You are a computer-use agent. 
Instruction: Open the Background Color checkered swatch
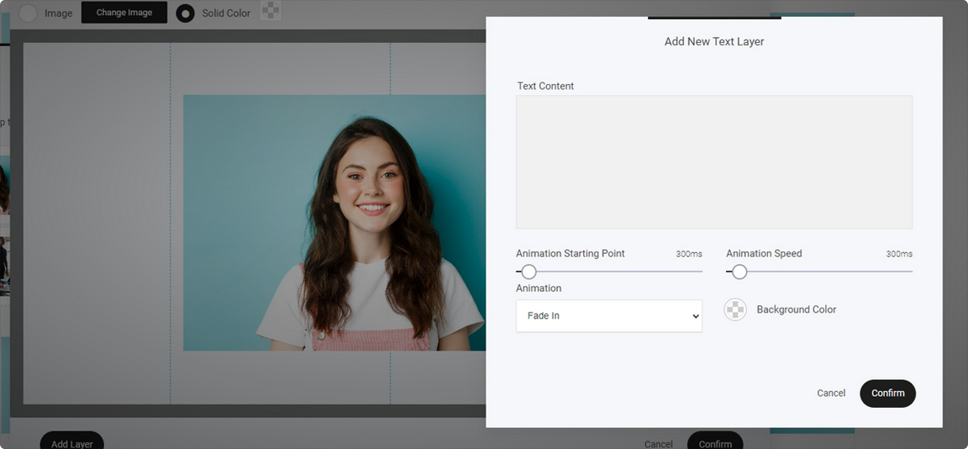pos(735,309)
